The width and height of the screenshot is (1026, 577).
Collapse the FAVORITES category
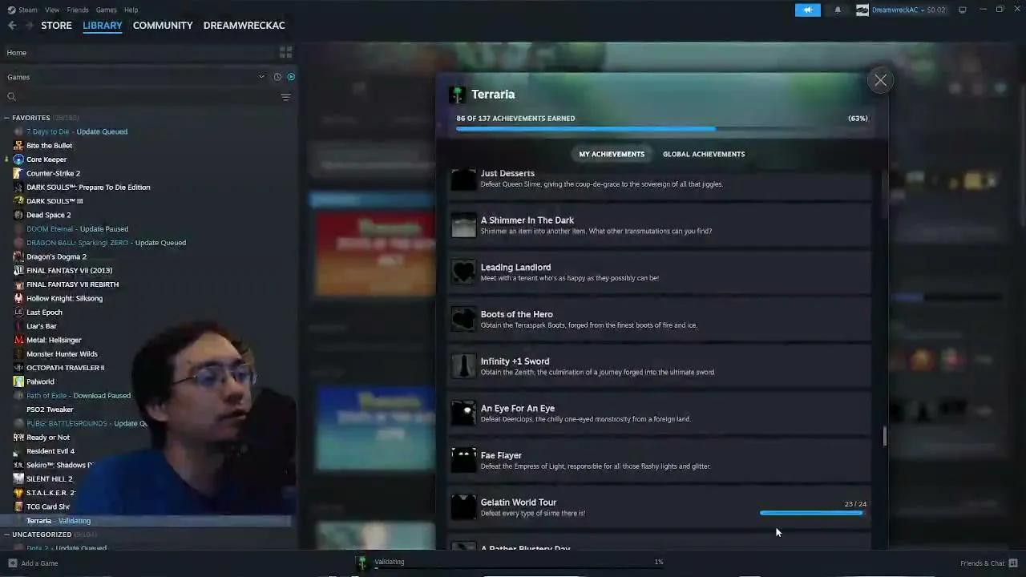pos(6,118)
